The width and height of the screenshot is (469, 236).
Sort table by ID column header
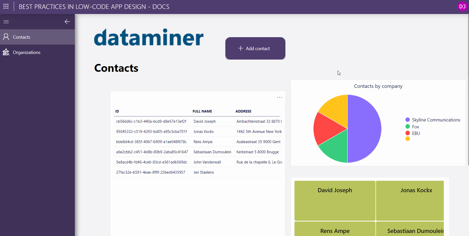coord(117,111)
